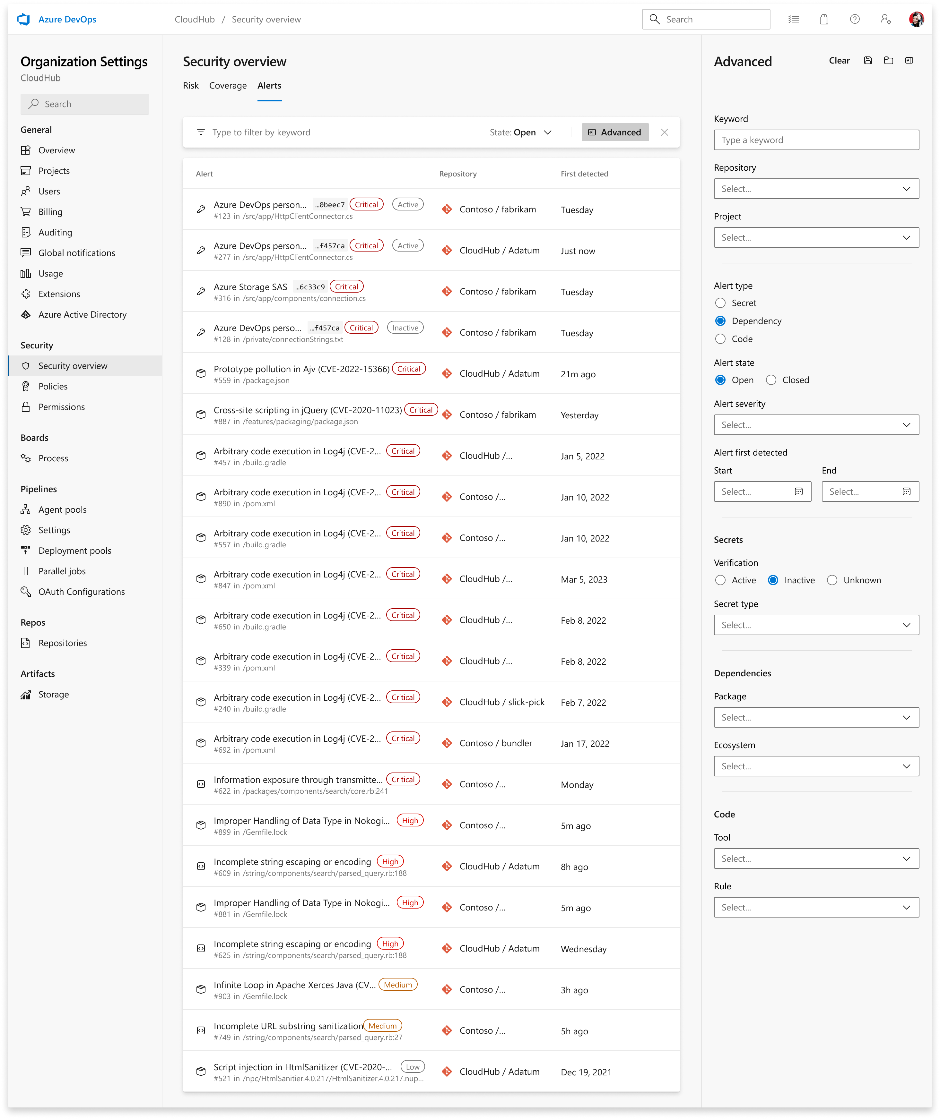Image resolution: width=940 pixels, height=1119 pixels.
Task: Select the Inactive verification radio
Action: coord(773,580)
